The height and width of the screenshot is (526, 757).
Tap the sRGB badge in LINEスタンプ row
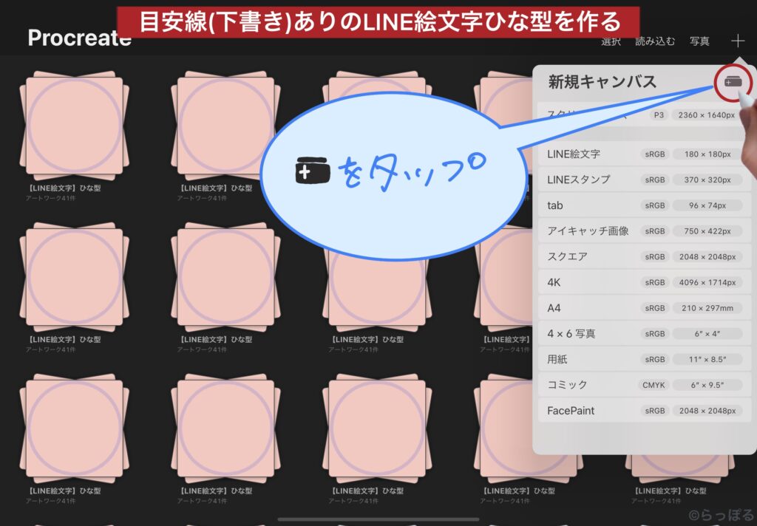coord(655,180)
